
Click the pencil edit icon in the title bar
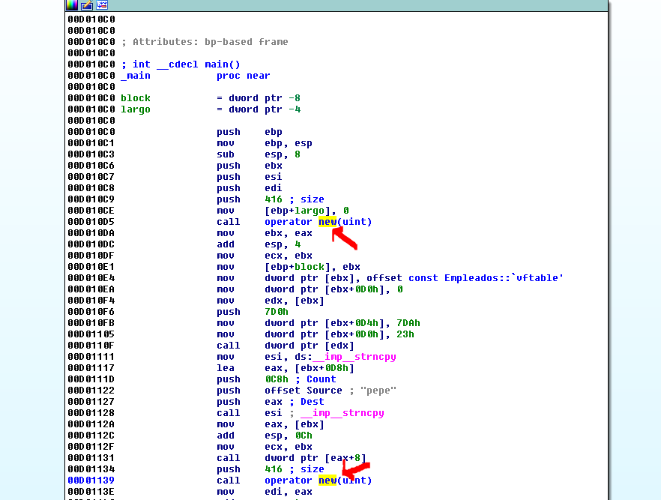86,5
